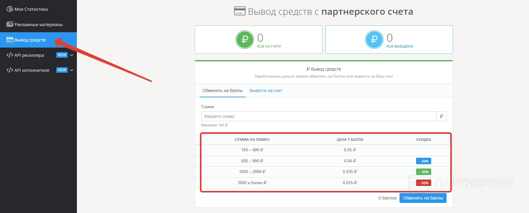Click the СУММА НА ОБМЕН column header
The height and width of the screenshot is (213, 529).
(x=252, y=140)
